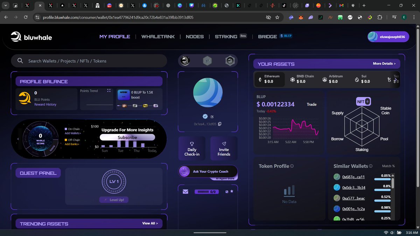Open a new browser tab
Viewport: 420px width, 236px height.
[364, 6]
